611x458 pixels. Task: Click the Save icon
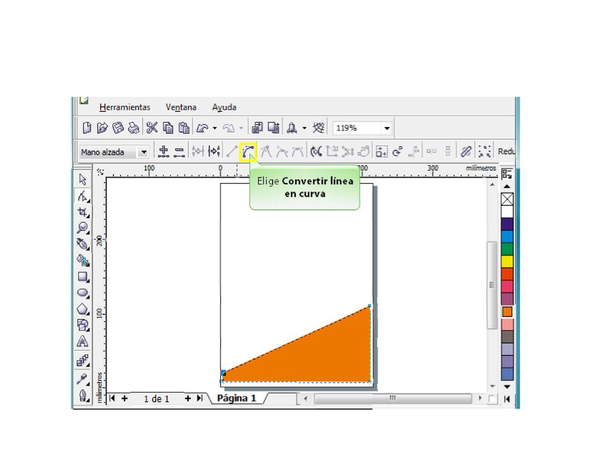click(x=118, y=128)
